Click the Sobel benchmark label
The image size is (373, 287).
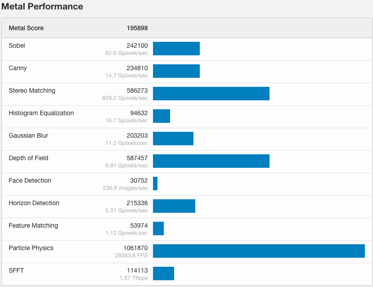(17, 45)
